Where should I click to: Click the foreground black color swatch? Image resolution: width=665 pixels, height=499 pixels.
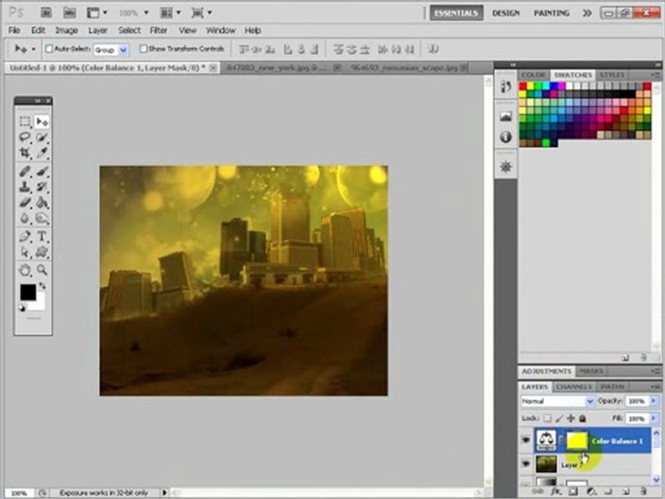[x=28, y=292]
